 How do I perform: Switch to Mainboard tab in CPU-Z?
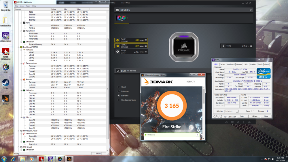pyautogui.click(x=230, y=64)
